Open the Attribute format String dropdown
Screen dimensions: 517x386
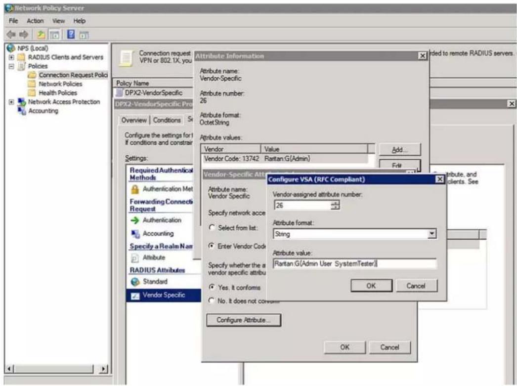click(x=431, y=234)
